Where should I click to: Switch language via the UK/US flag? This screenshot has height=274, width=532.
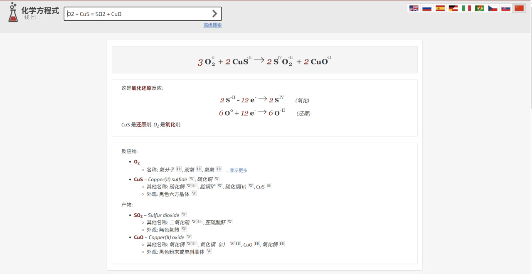pyautogui.click(x=414, y=8)
